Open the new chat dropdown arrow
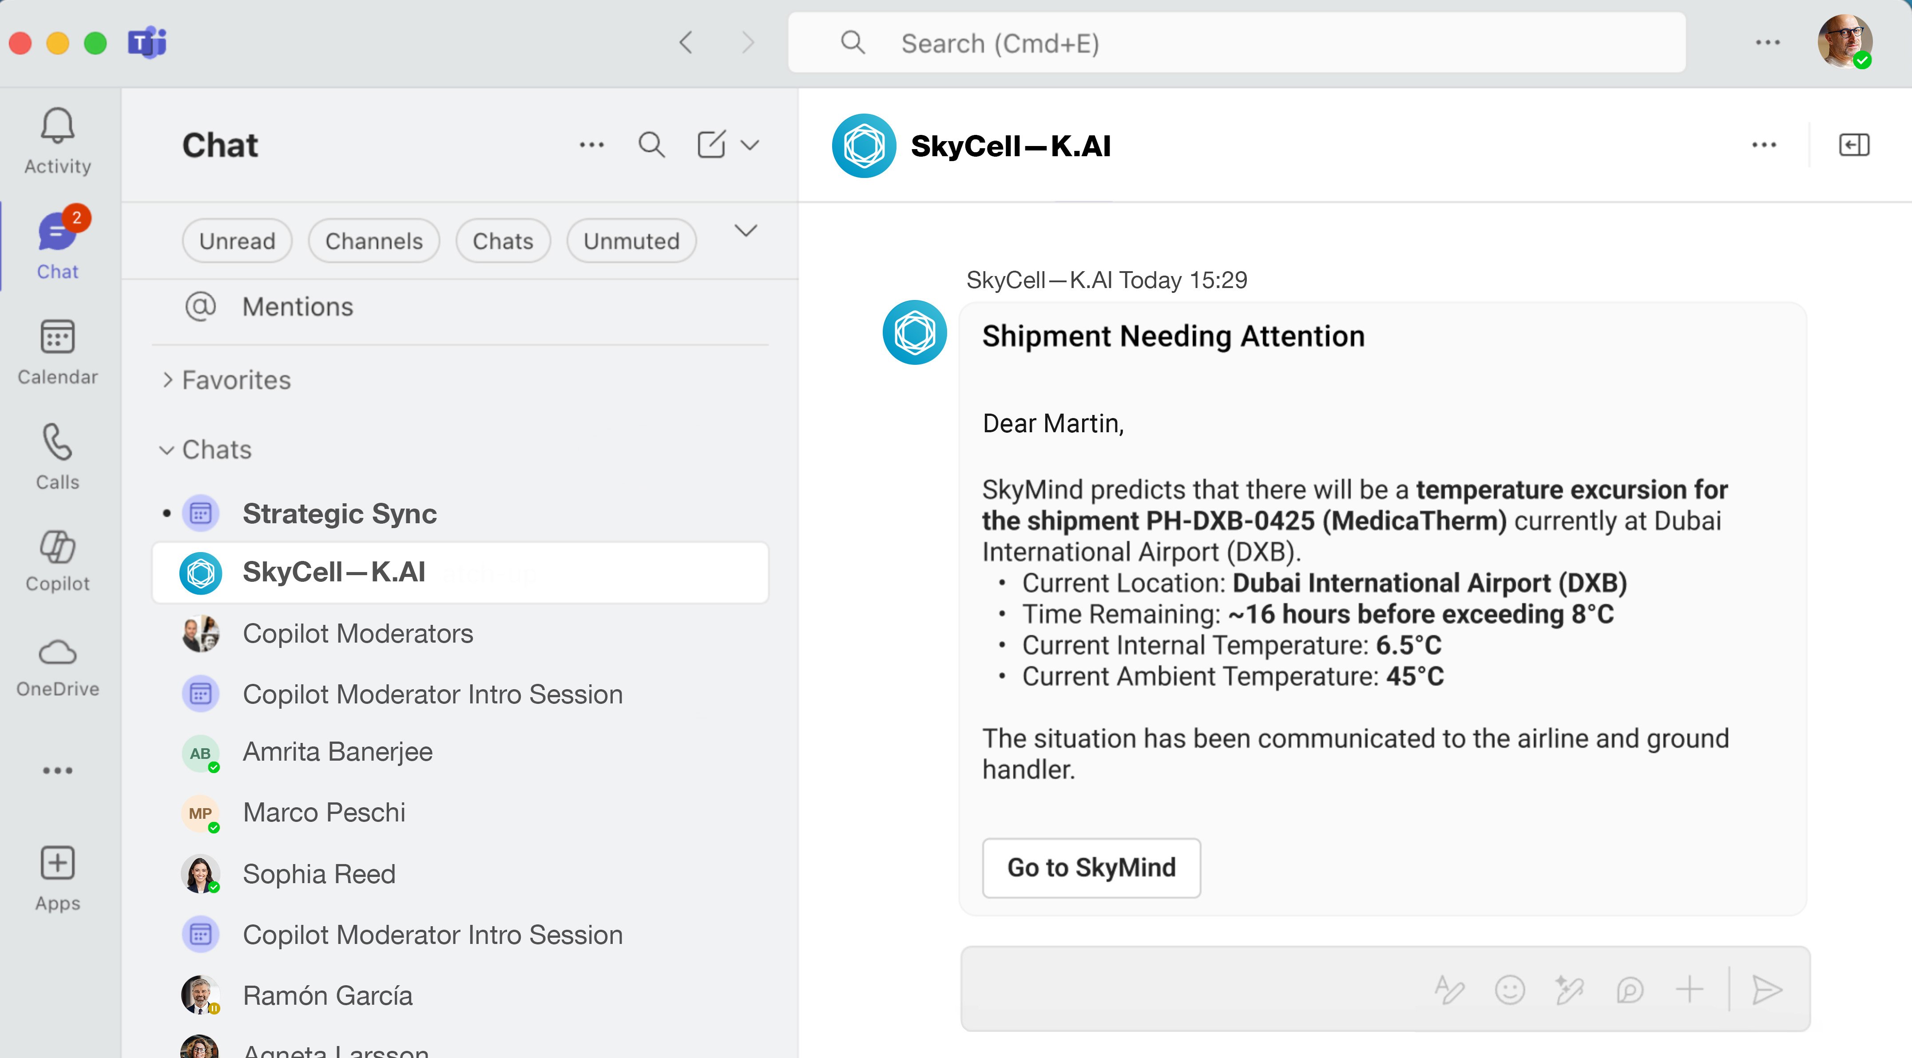The width and height of the screenshot is (1912, 1058). point(750,145)
